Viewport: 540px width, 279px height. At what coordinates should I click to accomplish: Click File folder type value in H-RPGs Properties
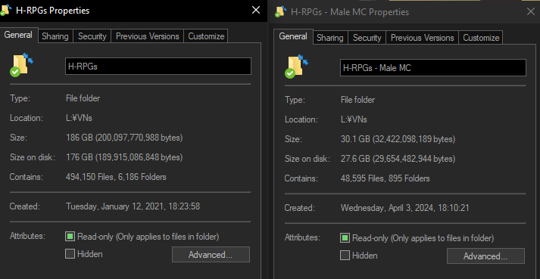click(83, 98)
